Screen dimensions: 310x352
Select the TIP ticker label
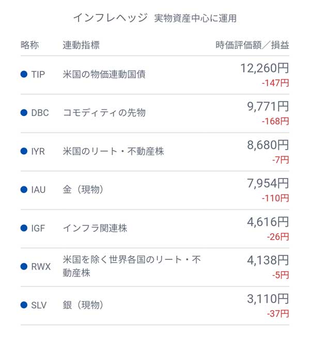coord(38,75)
